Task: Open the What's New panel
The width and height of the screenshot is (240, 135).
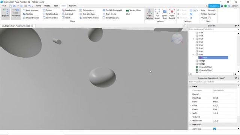Action: click(214, 6)
